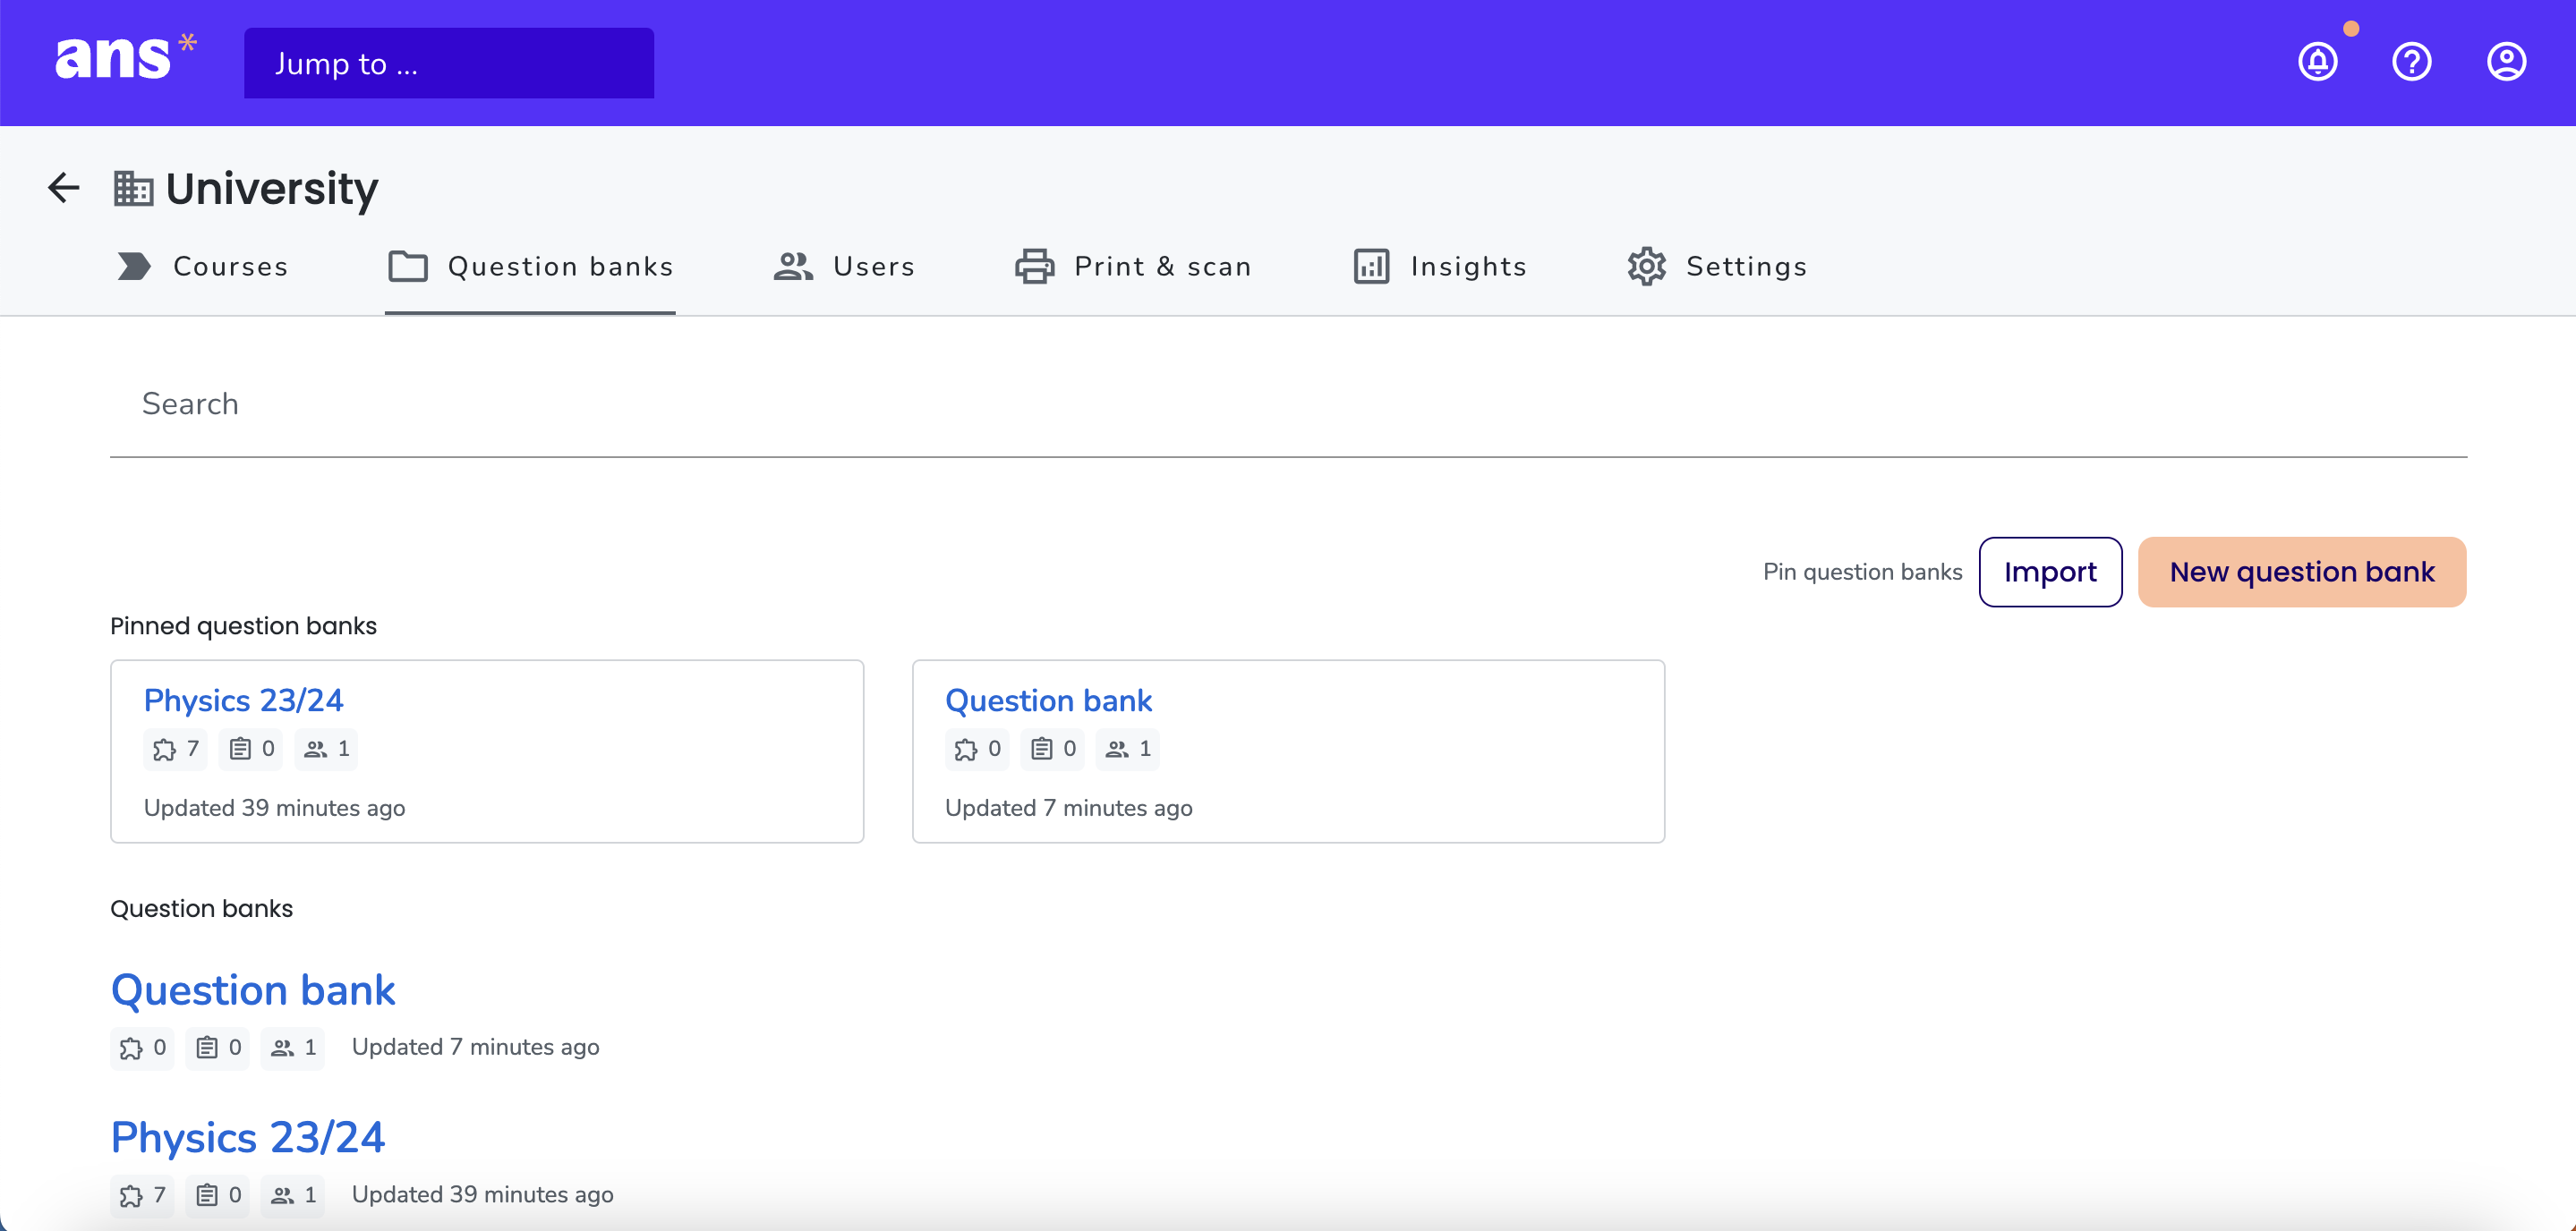Create a New question bank
This screenshot has width=2576, height=1231.
click(2302, 573)
